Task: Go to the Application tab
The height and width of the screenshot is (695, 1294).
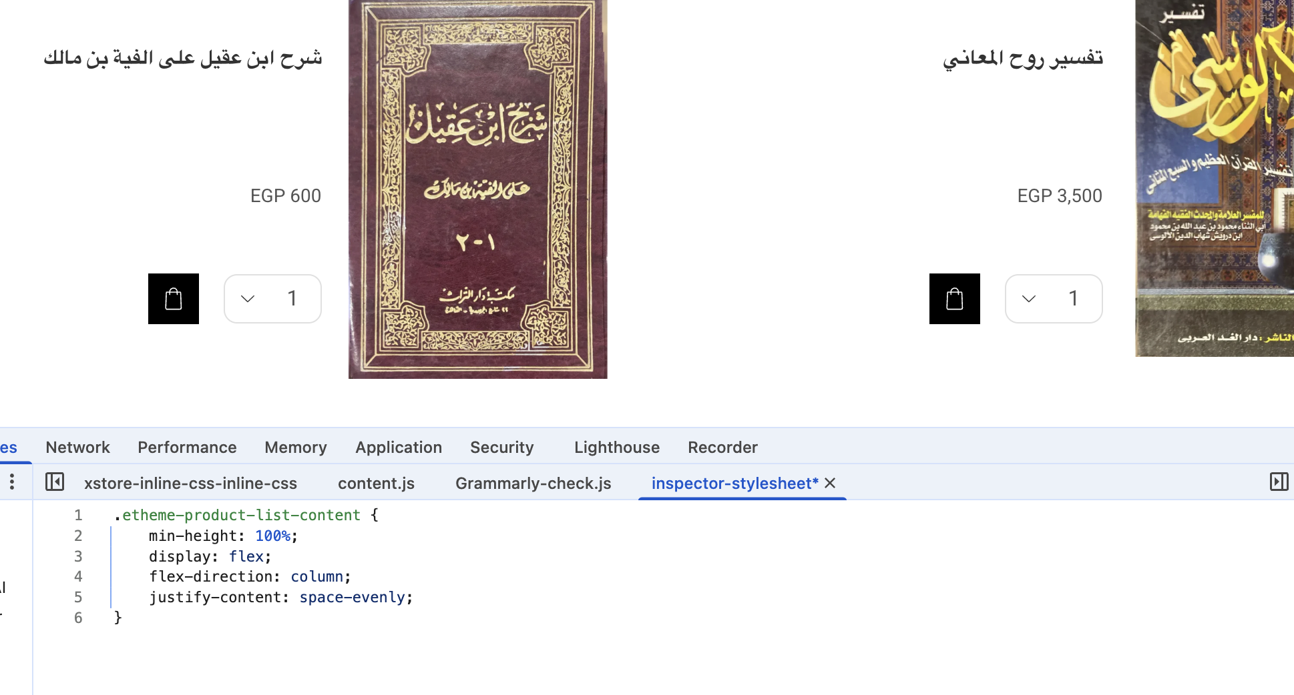Action: click(x=399, y=448)
